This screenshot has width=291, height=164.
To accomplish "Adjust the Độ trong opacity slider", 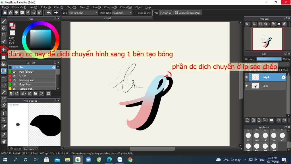I will [269, 59].
